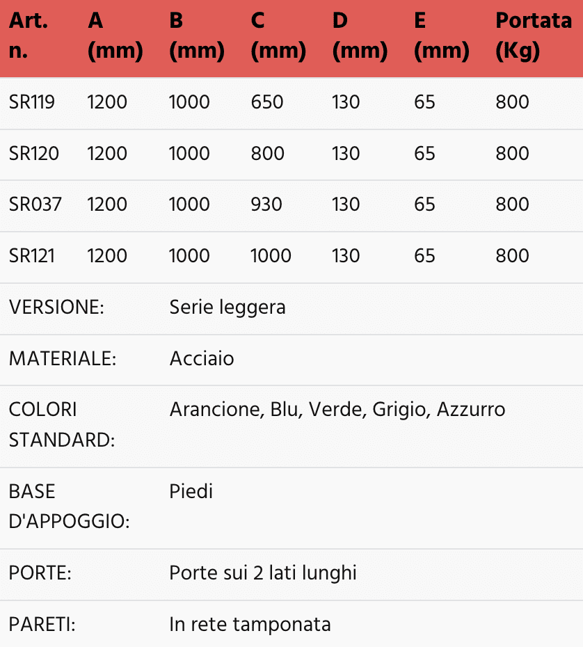The height and width of the screenshot is (647, 583).
Task: Click the Porte sui 2 lati lunghi text
Action: point(263,573)
